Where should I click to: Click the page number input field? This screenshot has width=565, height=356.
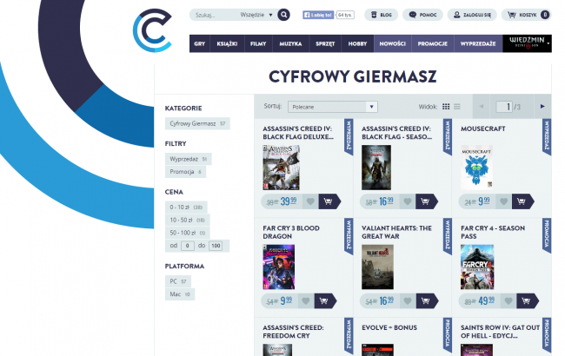(504, 107)
